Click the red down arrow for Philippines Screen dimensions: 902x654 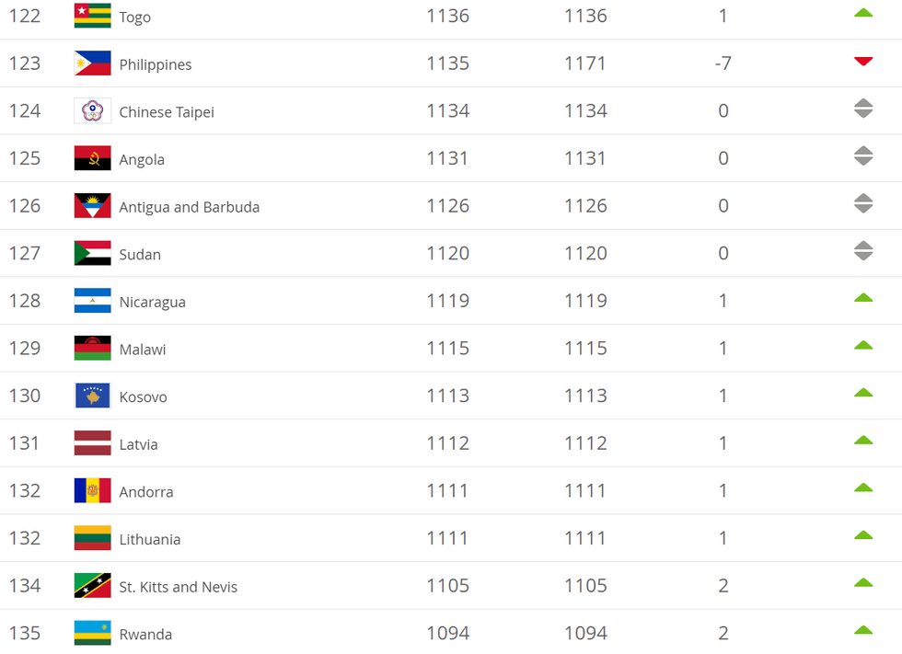pyautogui.click(x=862, y=62)
